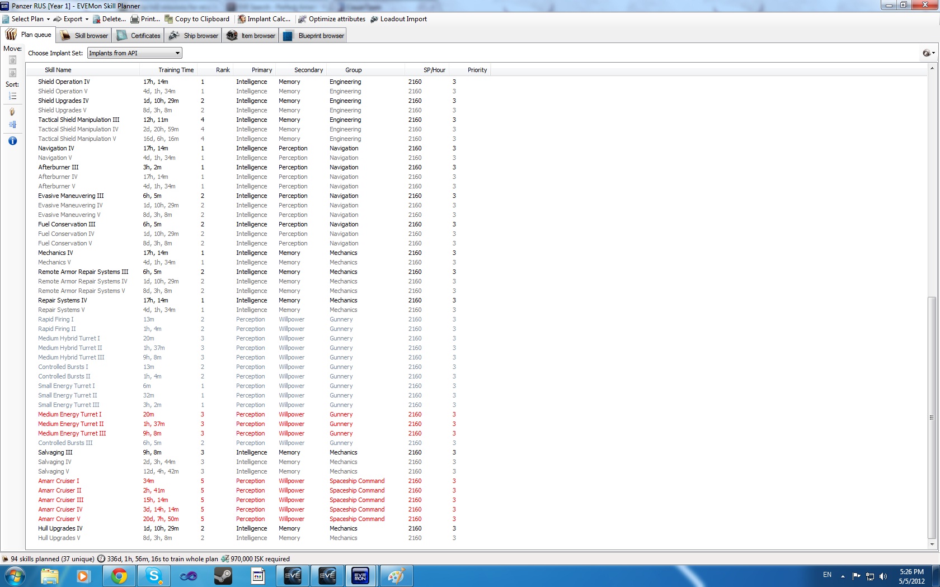Click the blue split icon above info icon

pos(12,125)
